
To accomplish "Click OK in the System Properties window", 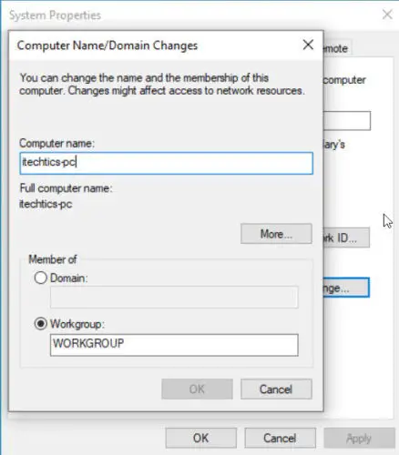I will click(201, 438).
